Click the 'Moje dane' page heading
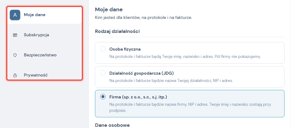 [x=109, y=10]
